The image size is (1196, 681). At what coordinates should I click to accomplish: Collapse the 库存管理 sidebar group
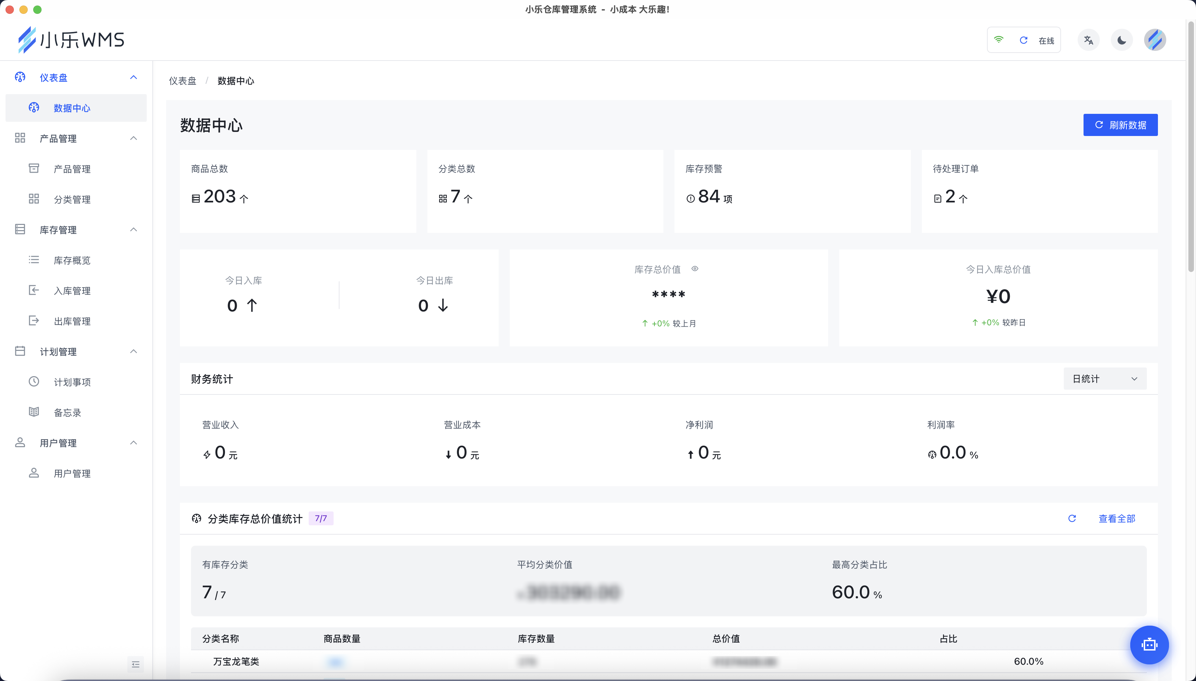tap(133, 230)
